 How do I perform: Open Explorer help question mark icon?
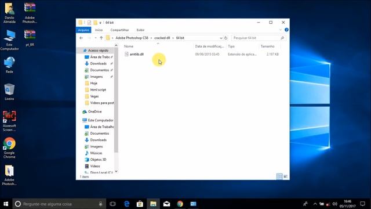[x=286, y=30]
